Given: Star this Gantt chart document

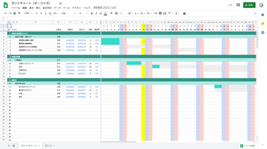Looking at the screenshot, I should pos(56,3).
